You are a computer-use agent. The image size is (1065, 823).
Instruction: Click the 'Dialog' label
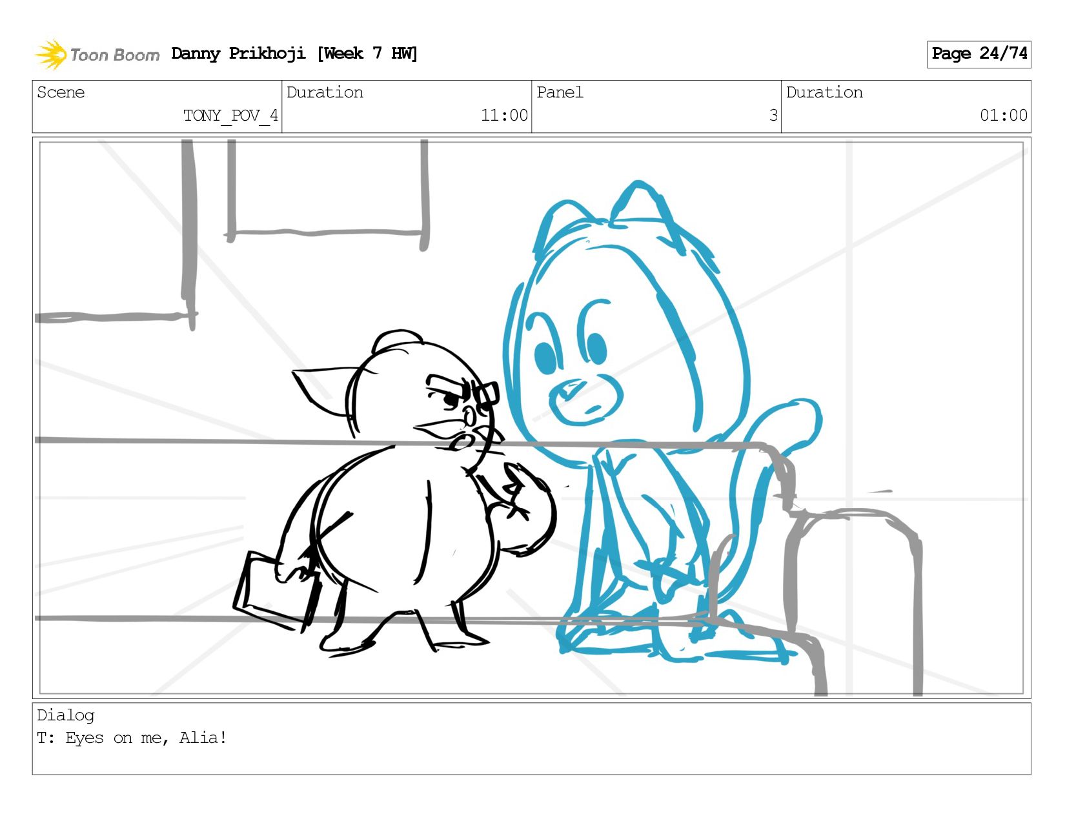coord(66,715)
